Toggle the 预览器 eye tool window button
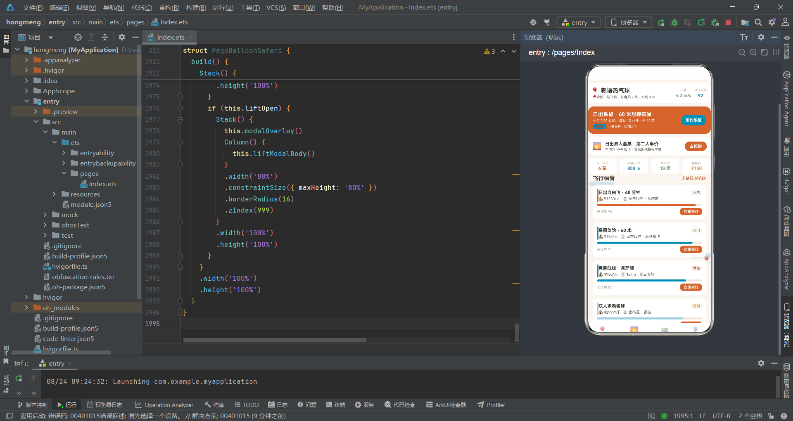The image size is (793, 421). 787,47
